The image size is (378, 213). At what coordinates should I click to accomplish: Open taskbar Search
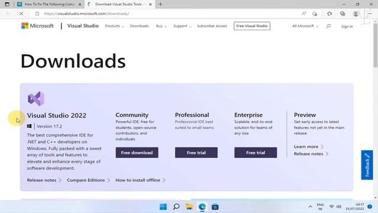coord(176,206)
